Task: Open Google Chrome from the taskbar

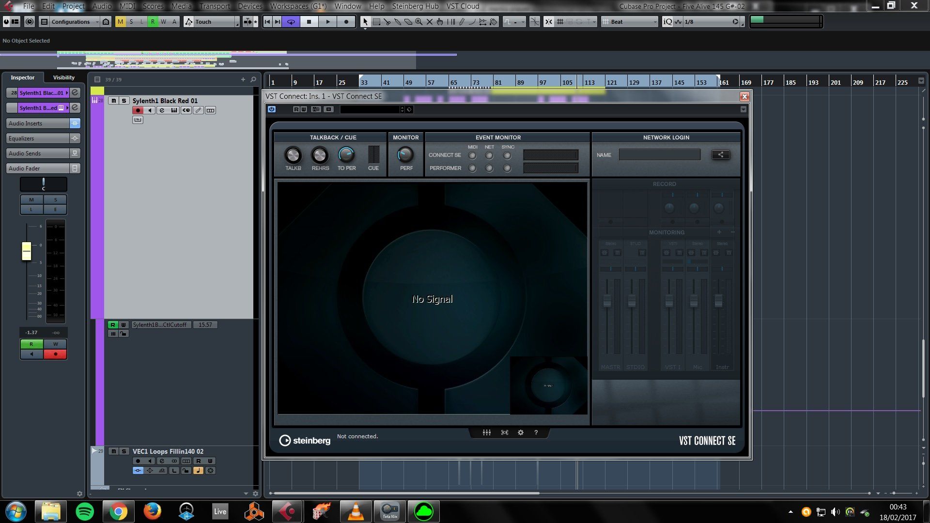Action: click(118, 511)
